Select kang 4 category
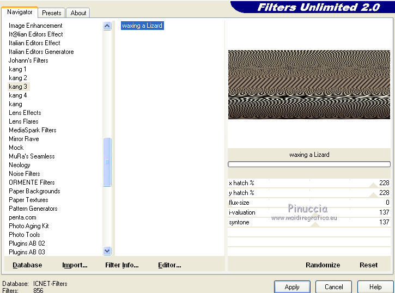The image size is (395, 293). pyautogui.click(x=18, y=95)
